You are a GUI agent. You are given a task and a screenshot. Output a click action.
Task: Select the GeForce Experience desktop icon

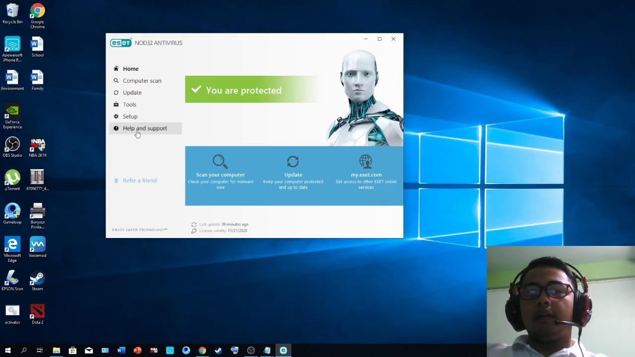(x=12, y=117)
